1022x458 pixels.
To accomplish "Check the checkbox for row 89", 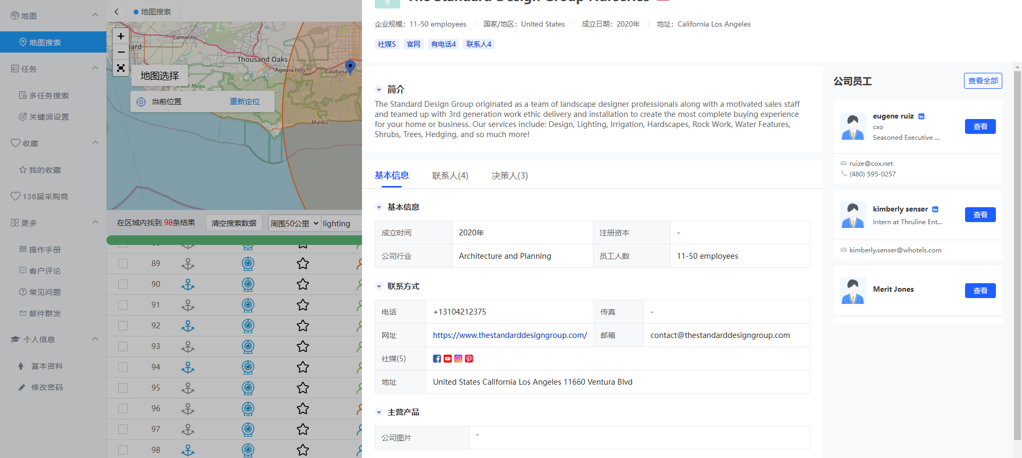I will 123,264.
